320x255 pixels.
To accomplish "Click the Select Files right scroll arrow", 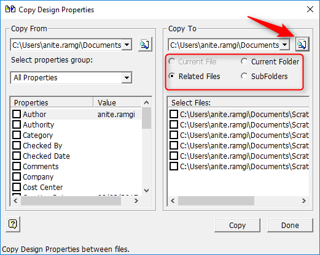I will (304, 201).
